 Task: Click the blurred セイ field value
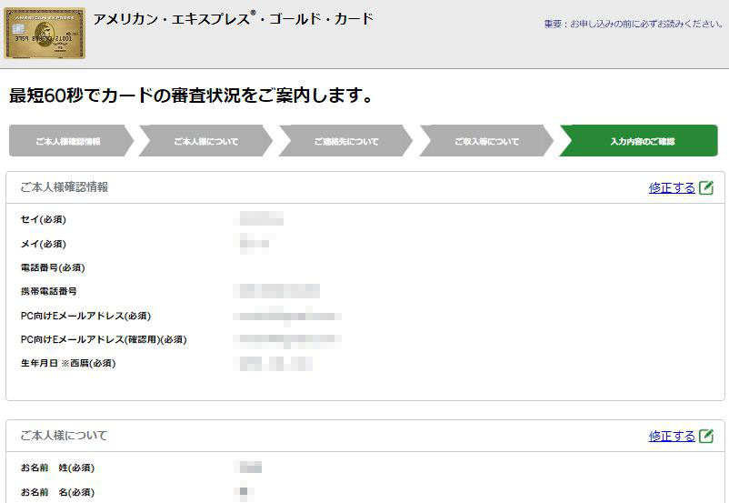pyautogui.click(x=259, y=218)
